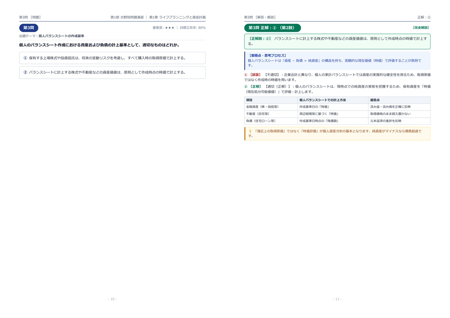
Task: Click the page number - 11 -
Action: pos(337,299)
